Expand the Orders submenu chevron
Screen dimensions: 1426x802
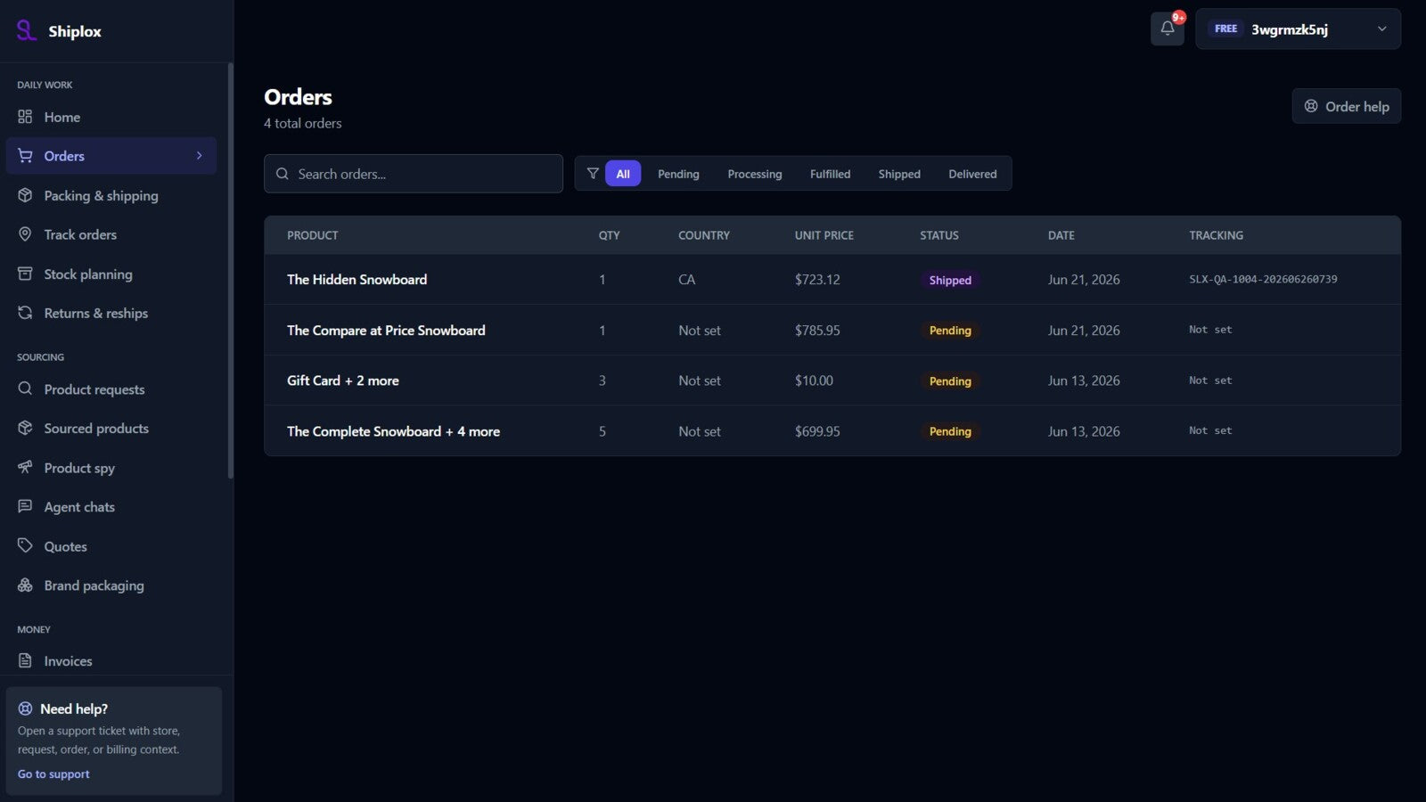(x=199, y=155)
